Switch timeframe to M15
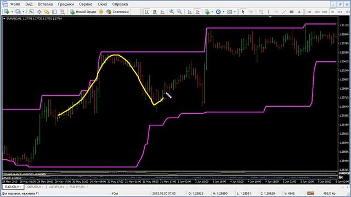Viewport: 351px width, 197px height. pyautogui.click(x=317, y=12)
